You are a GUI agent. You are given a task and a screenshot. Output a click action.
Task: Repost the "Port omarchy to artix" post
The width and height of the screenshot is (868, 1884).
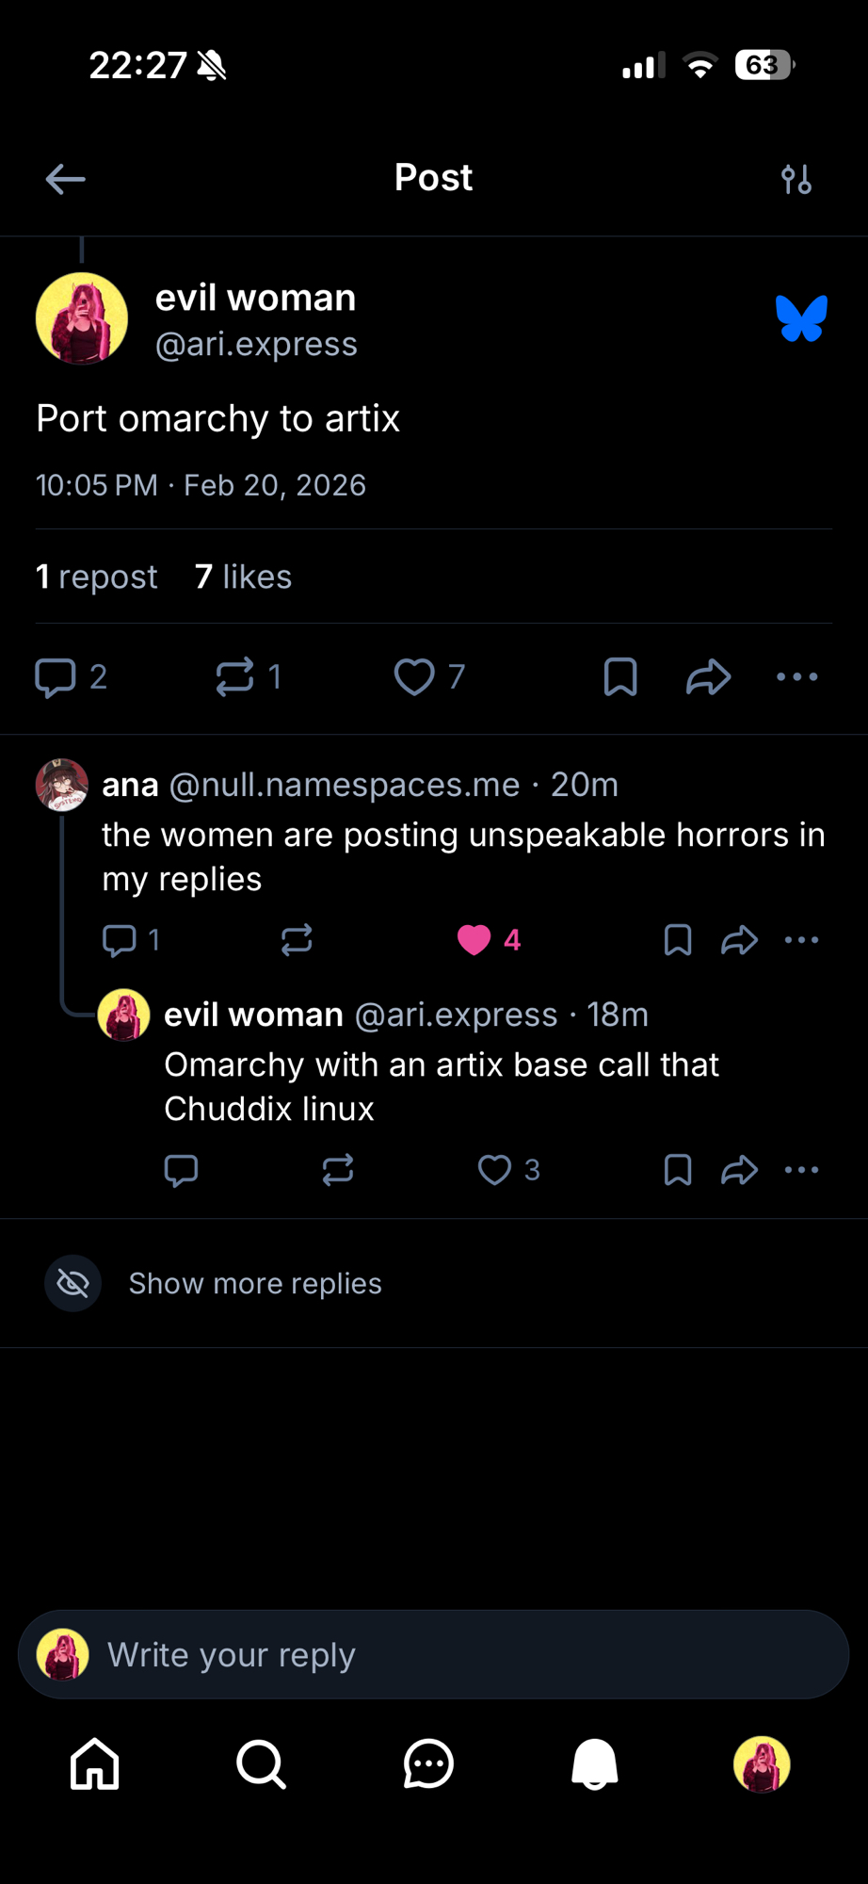[x=235, y=677]
